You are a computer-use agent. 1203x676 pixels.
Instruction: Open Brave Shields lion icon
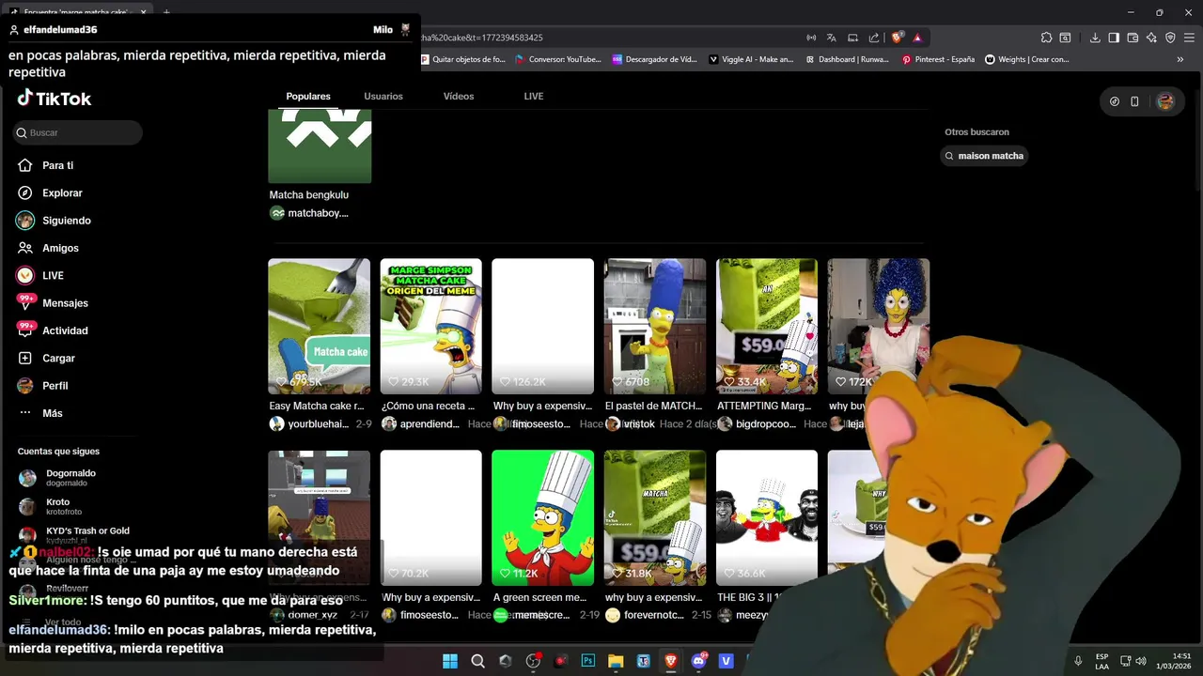(x=898, y=38)
